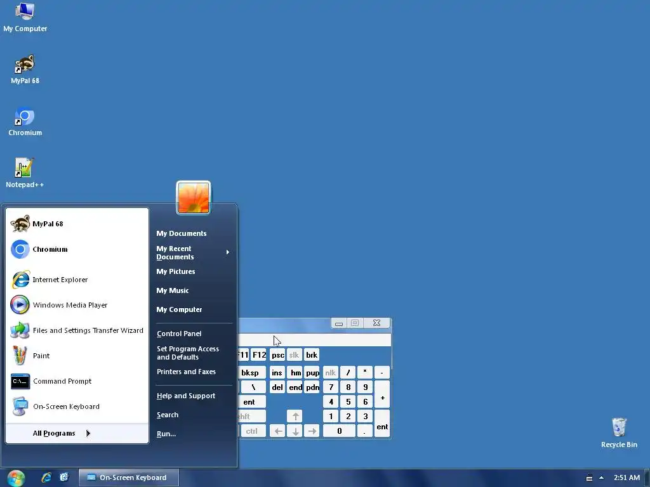650x487 pixels.
Task: Click the hm key
Action: coord(296,373)
